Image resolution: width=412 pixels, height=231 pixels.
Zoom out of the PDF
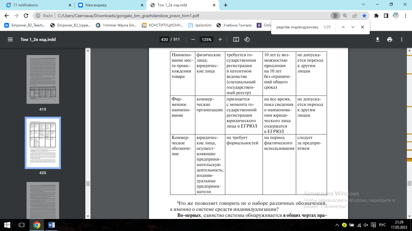(x=193, y=39)
